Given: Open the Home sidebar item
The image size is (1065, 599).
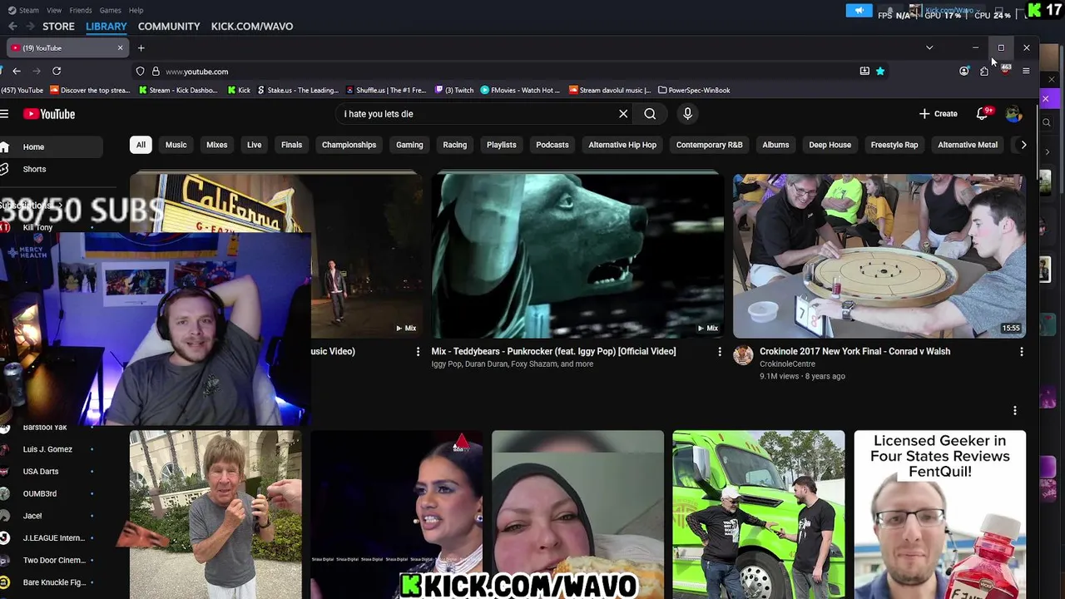Looking at the screenshot, I should [x=52, y=147].
